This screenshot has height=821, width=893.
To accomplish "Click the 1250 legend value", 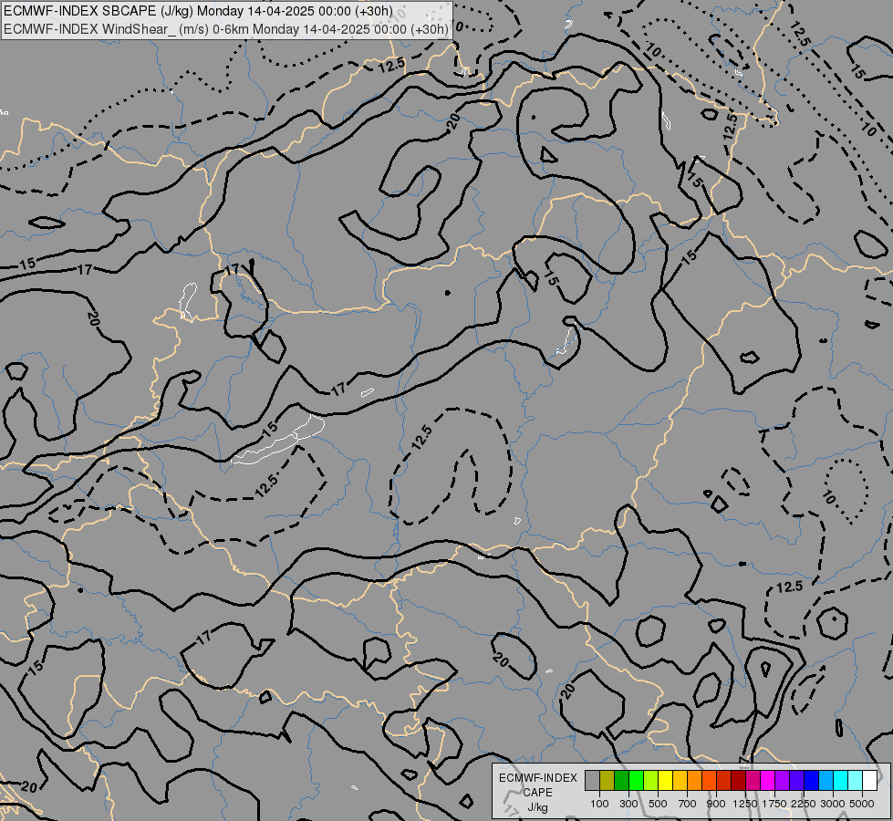I will (745, 804).
